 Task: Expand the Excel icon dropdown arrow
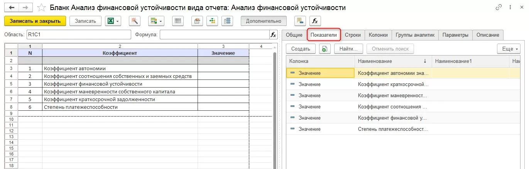point(118,21)
